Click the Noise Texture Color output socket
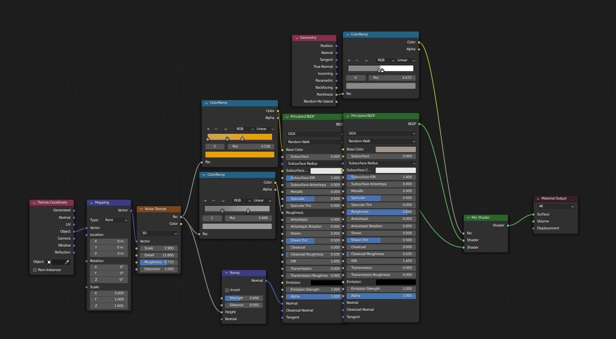 [181, 224]
